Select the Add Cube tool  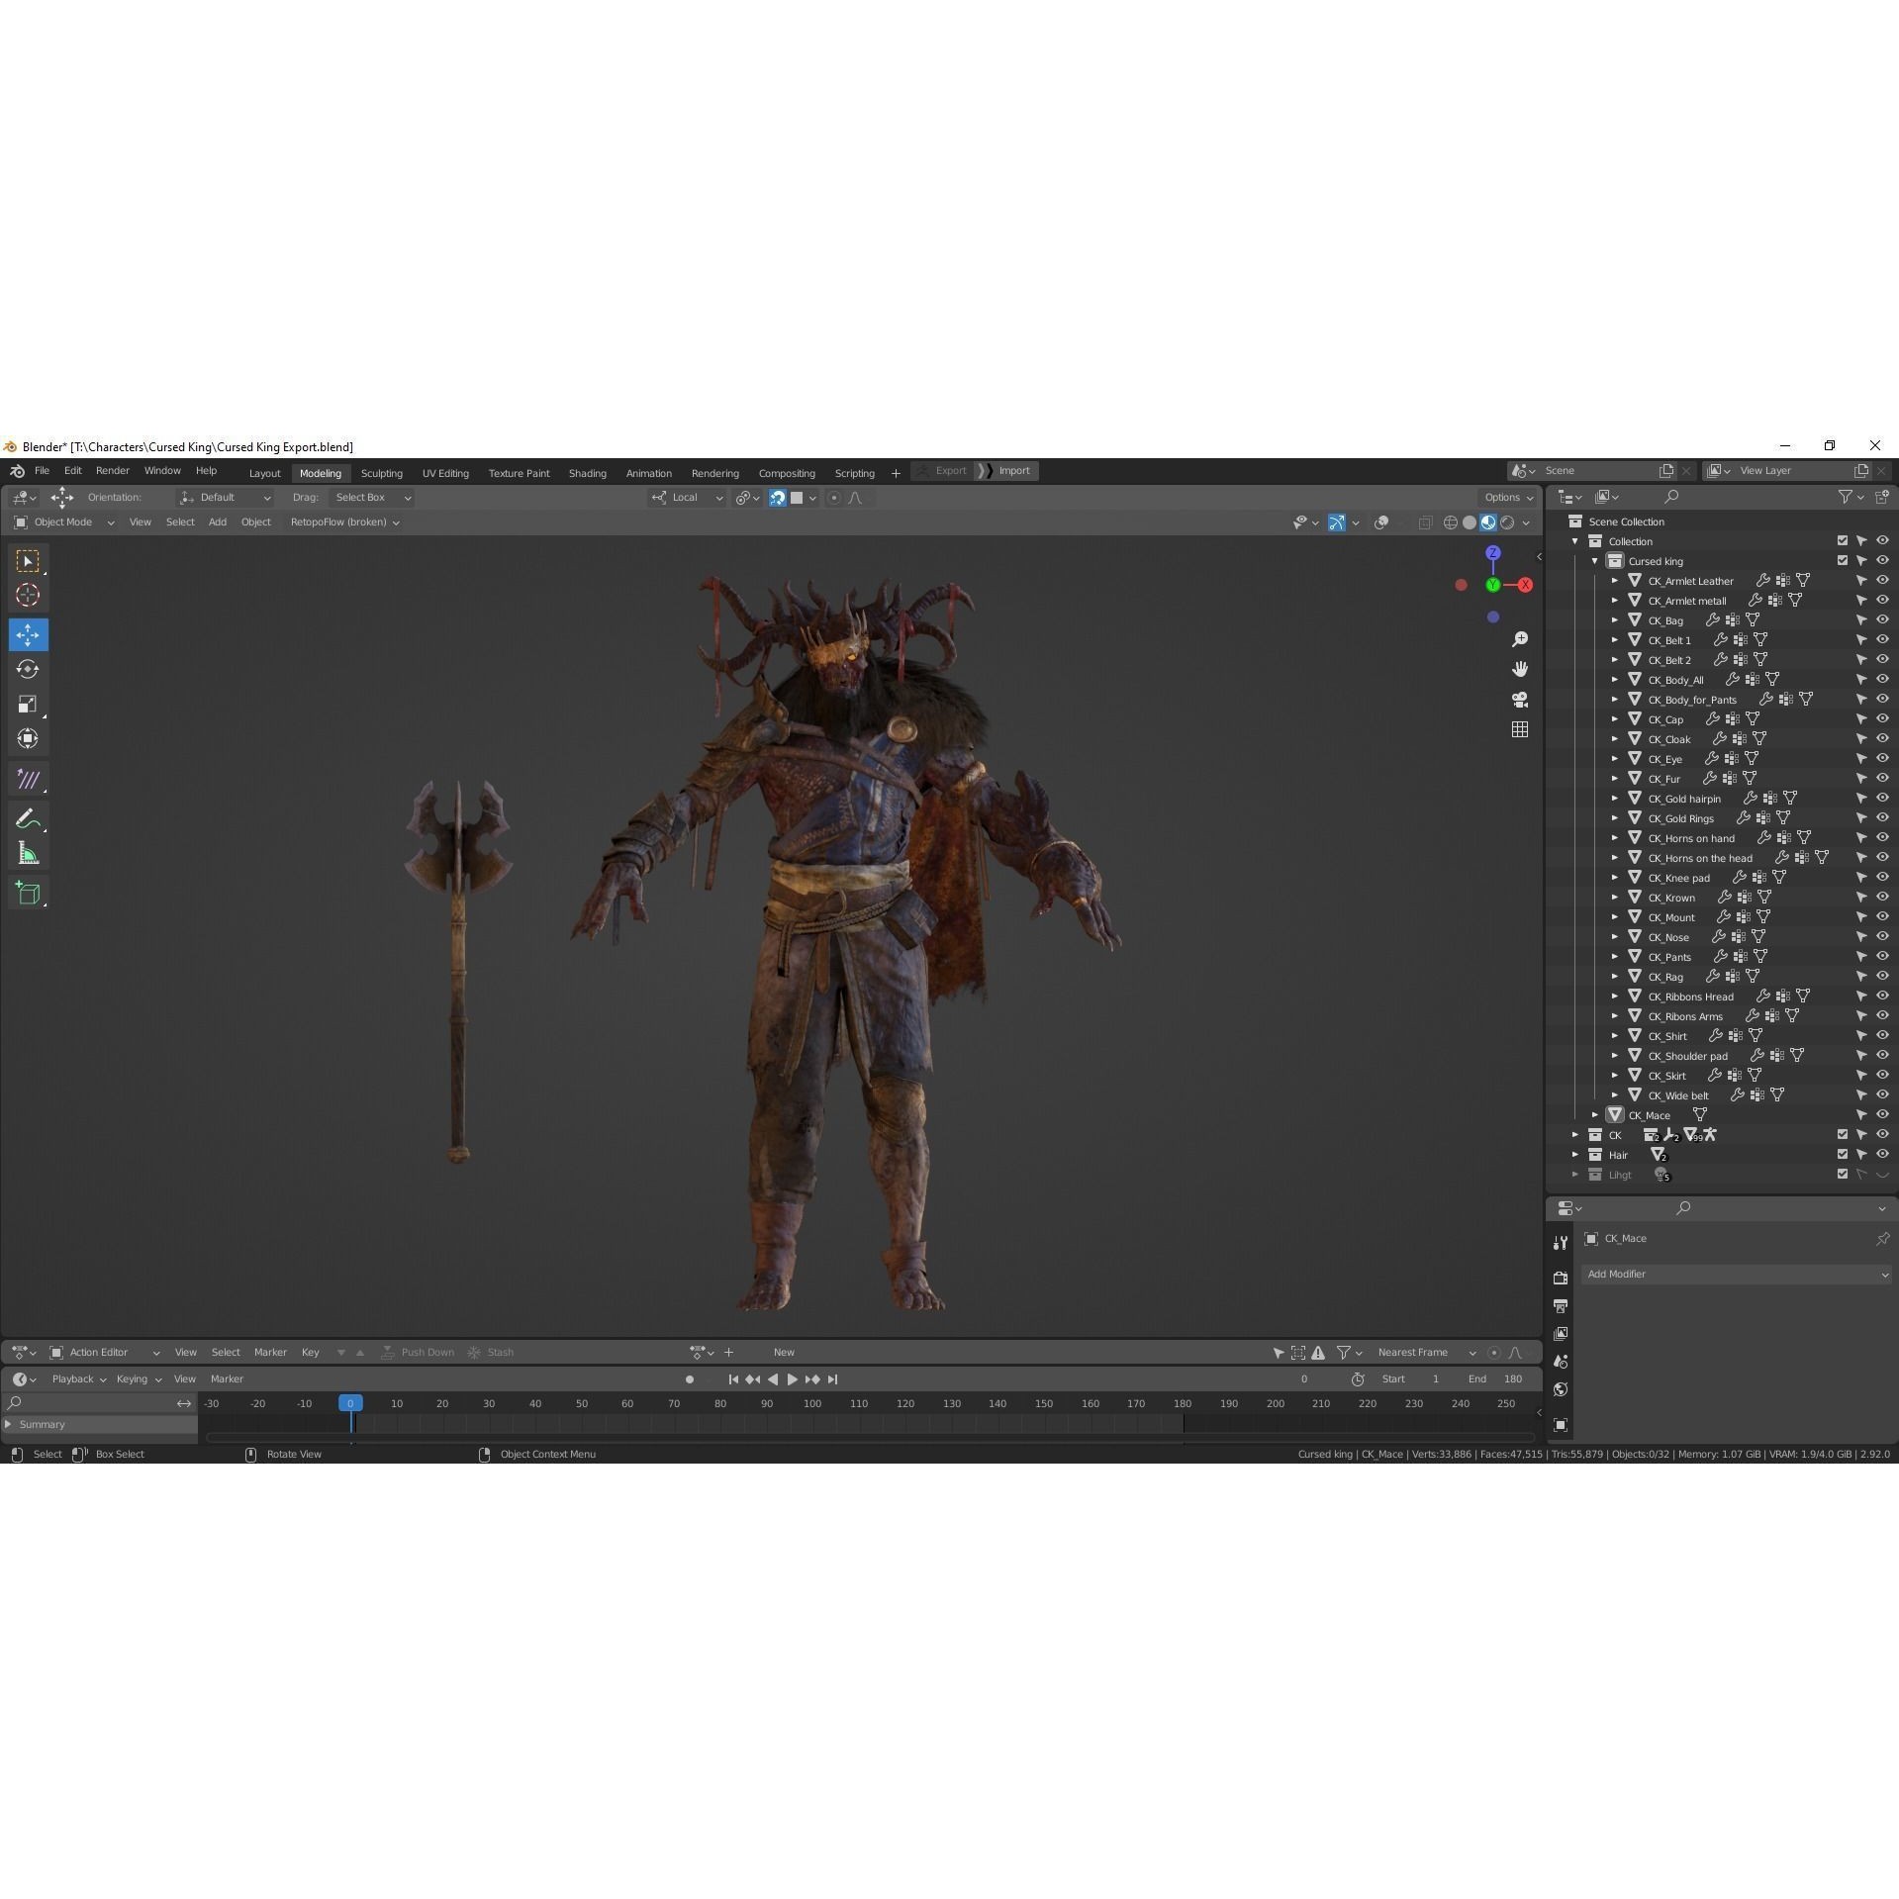point(28,892)
